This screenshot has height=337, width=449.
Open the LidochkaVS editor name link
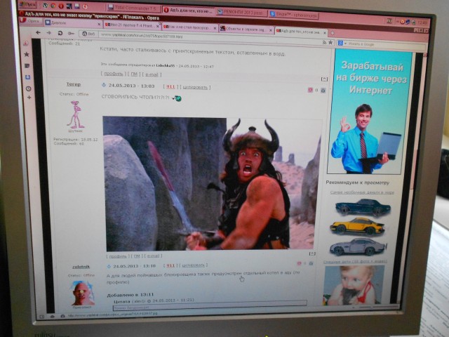click(x=166, y=65)
